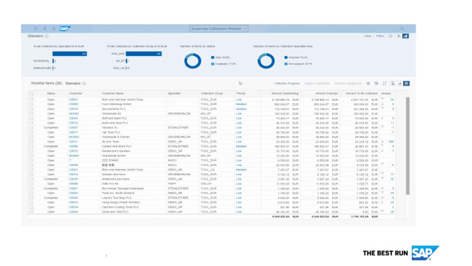Select the table-only view icon
The width and height of the screenshot is (472, 266).
point(406,84)
